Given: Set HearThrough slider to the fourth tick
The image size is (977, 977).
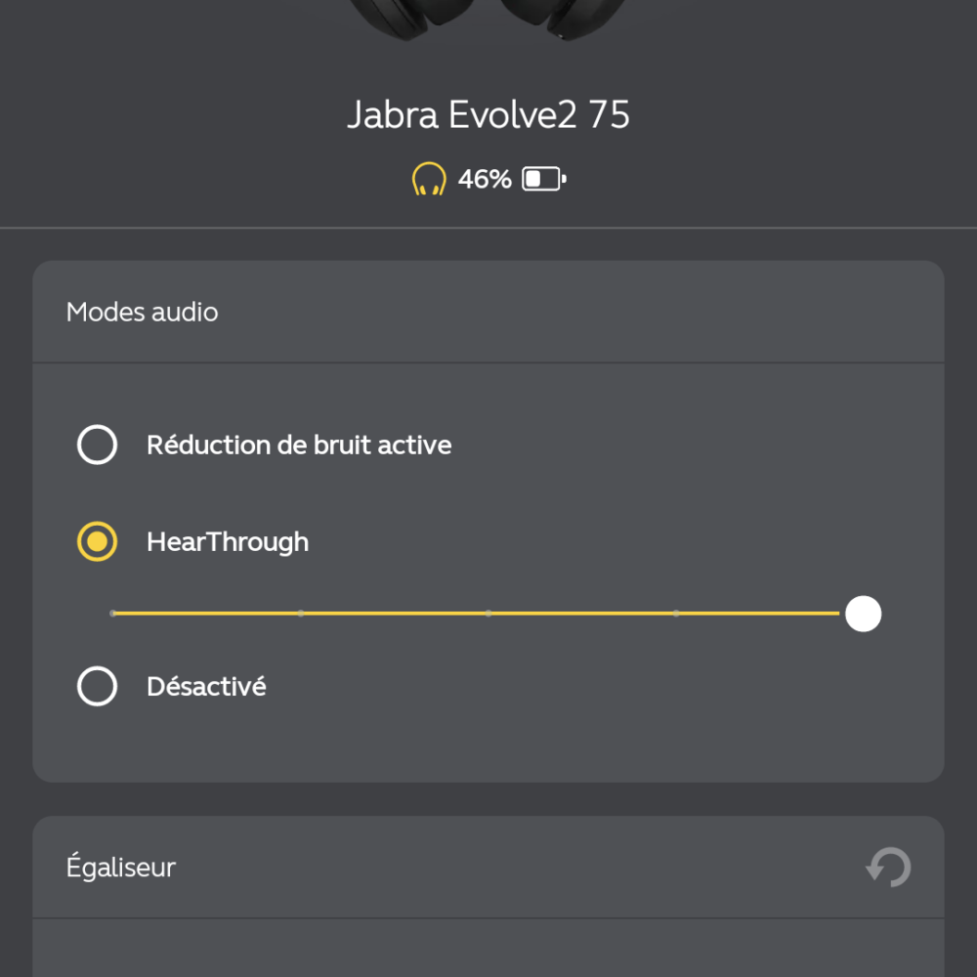Looking at the screenshot, I should [676, 614].
